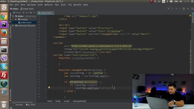The image size is (194, 109).
Task: Click the yellow intention lightbulb in gutter
Action: pos(49,88)
